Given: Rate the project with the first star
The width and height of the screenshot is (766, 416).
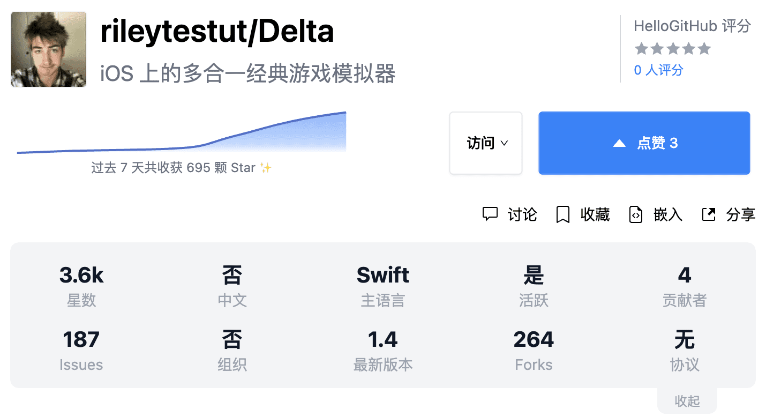Looking at the screenshot, I should (x=641, y=49).
